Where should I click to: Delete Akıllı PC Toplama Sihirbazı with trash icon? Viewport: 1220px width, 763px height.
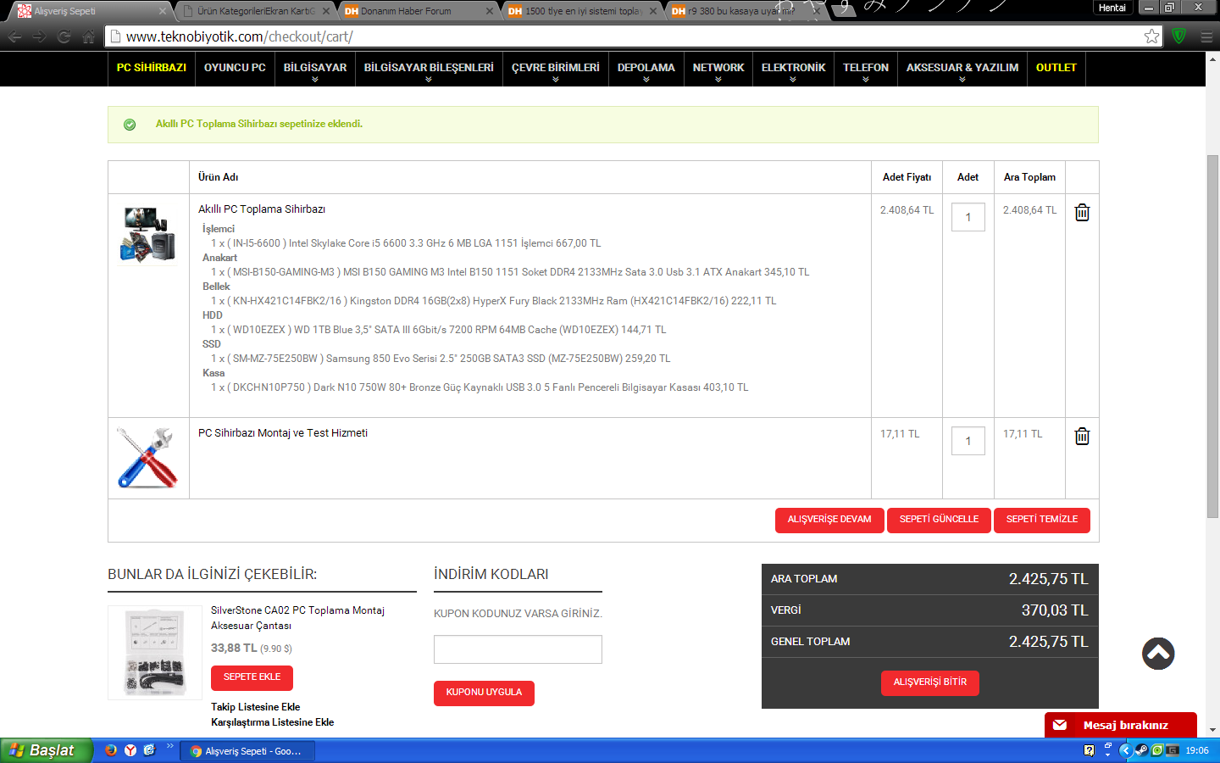1082,213
